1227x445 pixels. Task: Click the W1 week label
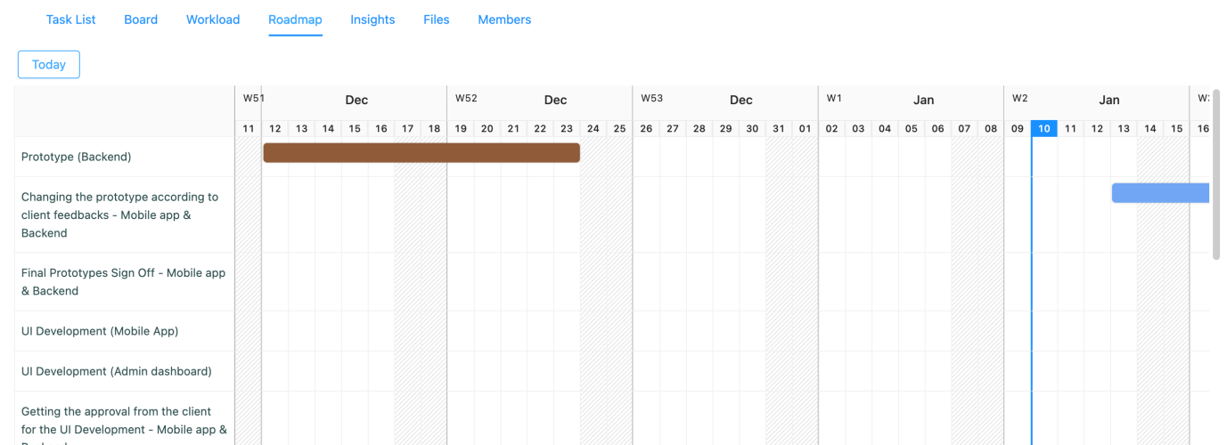click(834, 98)
